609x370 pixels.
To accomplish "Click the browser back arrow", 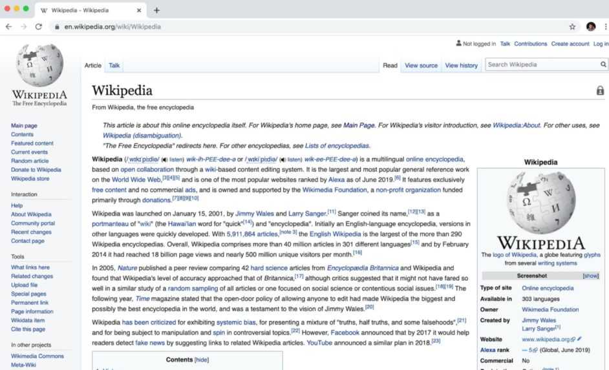I will pos(8,26).
